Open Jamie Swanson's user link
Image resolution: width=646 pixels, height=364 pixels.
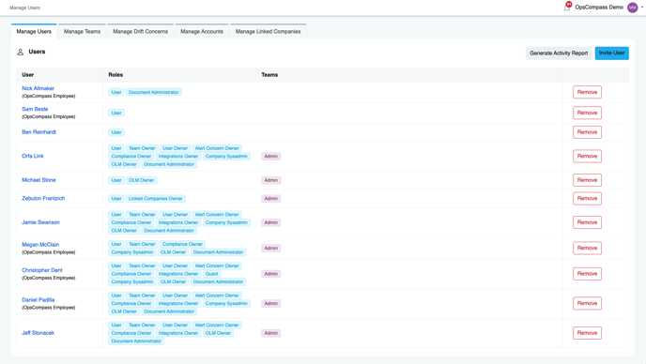pos(40,222)
